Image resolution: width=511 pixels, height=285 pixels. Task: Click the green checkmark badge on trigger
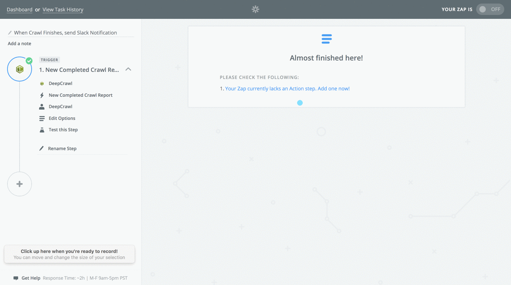click(x=29, y=61)
